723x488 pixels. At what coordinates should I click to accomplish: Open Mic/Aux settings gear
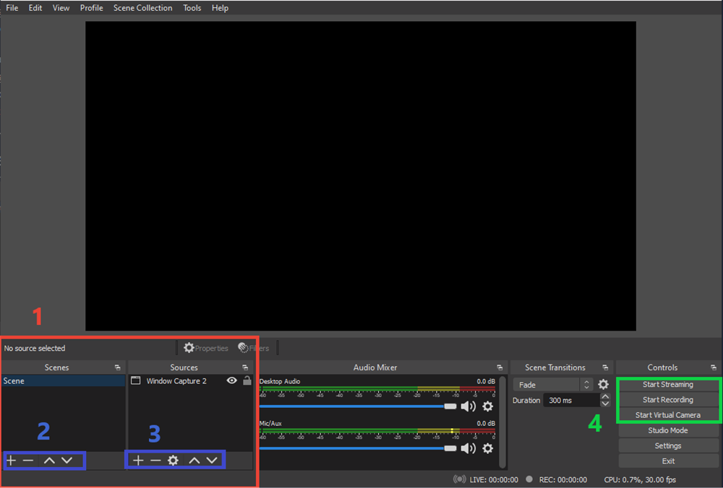(x=487, y=448)
